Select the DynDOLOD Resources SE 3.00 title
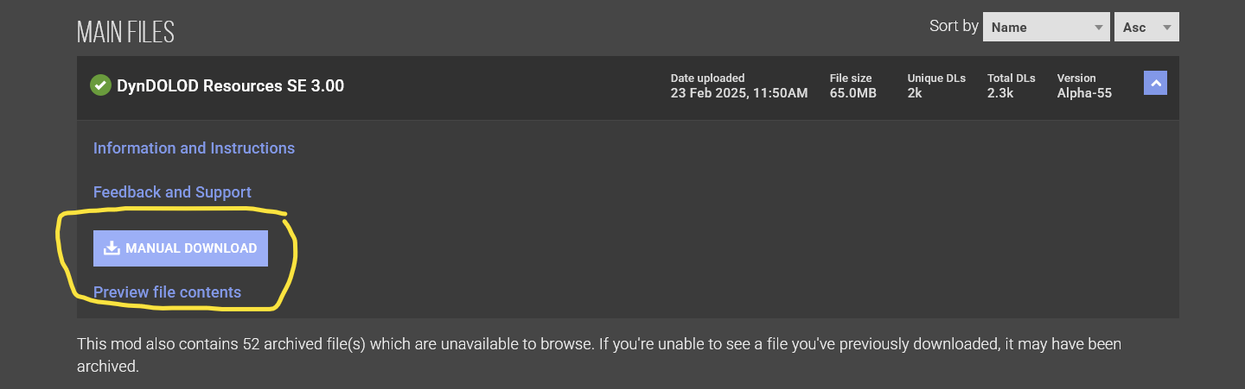The height and width of the screenshot is (389, 1245). (x=230, y=86)
